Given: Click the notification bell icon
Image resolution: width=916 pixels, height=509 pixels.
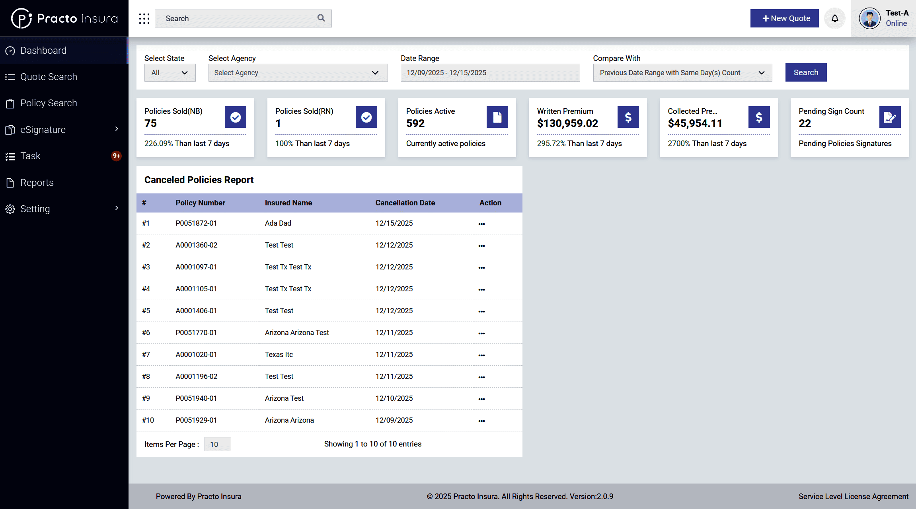Looking at the screenshot, I should 834,18.
